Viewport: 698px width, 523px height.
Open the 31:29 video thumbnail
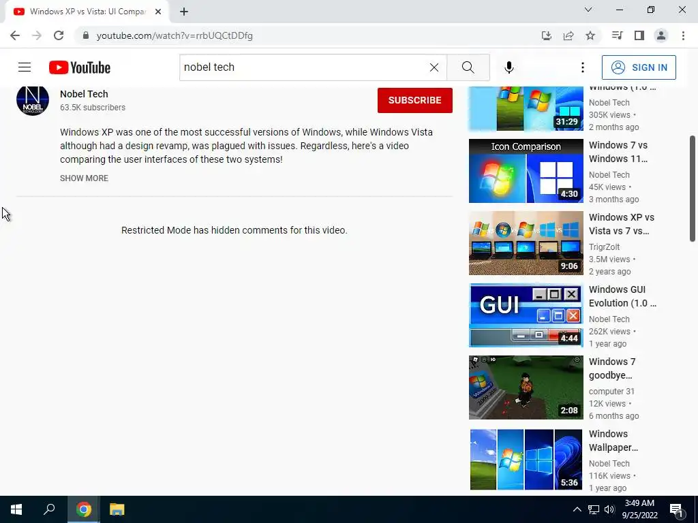point(526,108)
